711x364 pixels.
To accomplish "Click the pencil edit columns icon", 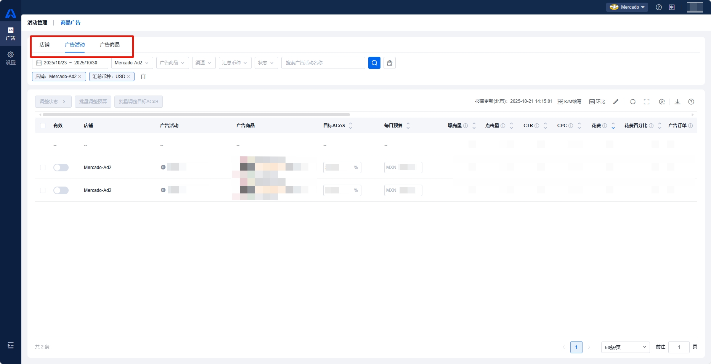I will click(x=615, y=102).
